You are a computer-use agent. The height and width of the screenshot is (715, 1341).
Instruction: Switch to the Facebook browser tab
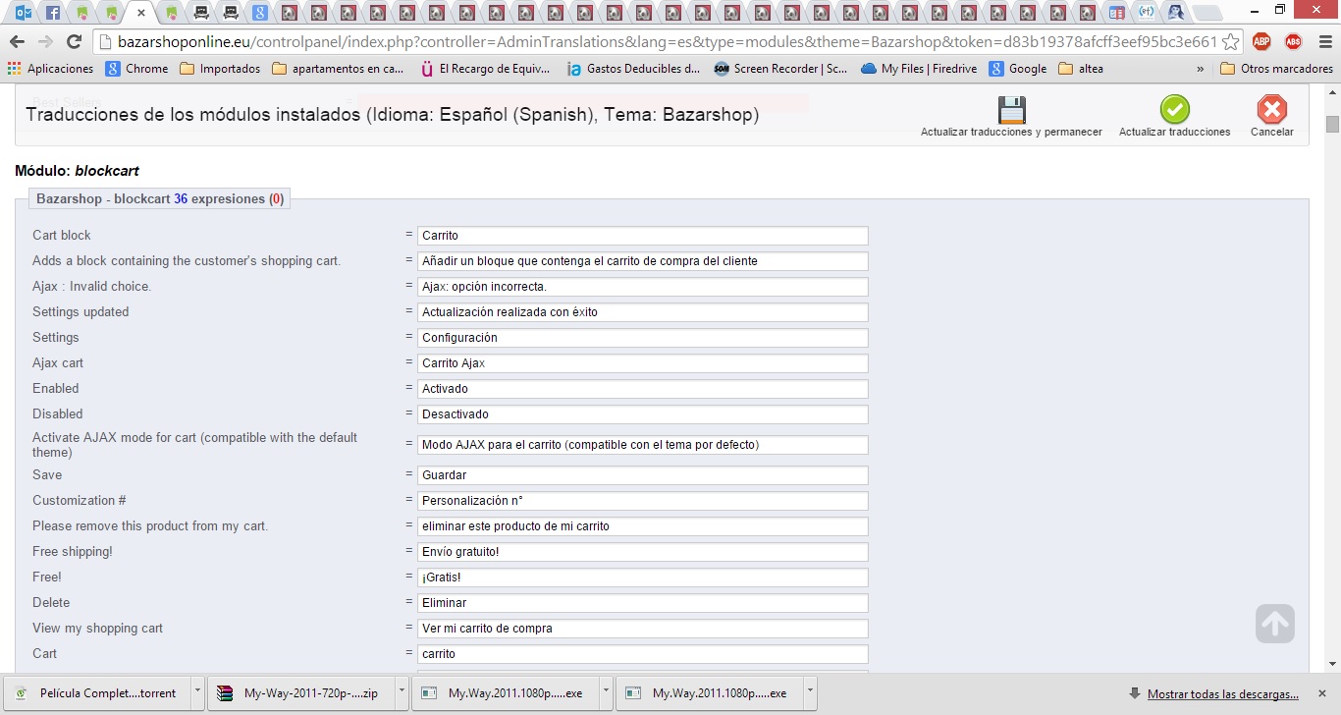52,13
